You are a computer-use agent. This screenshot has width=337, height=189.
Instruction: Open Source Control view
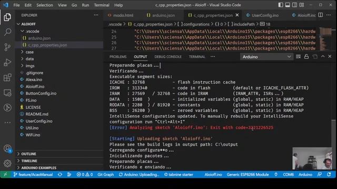coord(7,47)
